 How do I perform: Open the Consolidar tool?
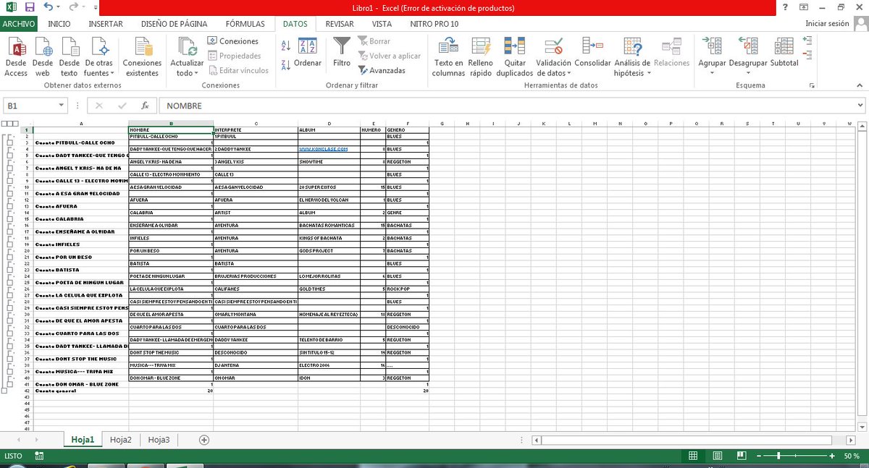coord(592,53)
